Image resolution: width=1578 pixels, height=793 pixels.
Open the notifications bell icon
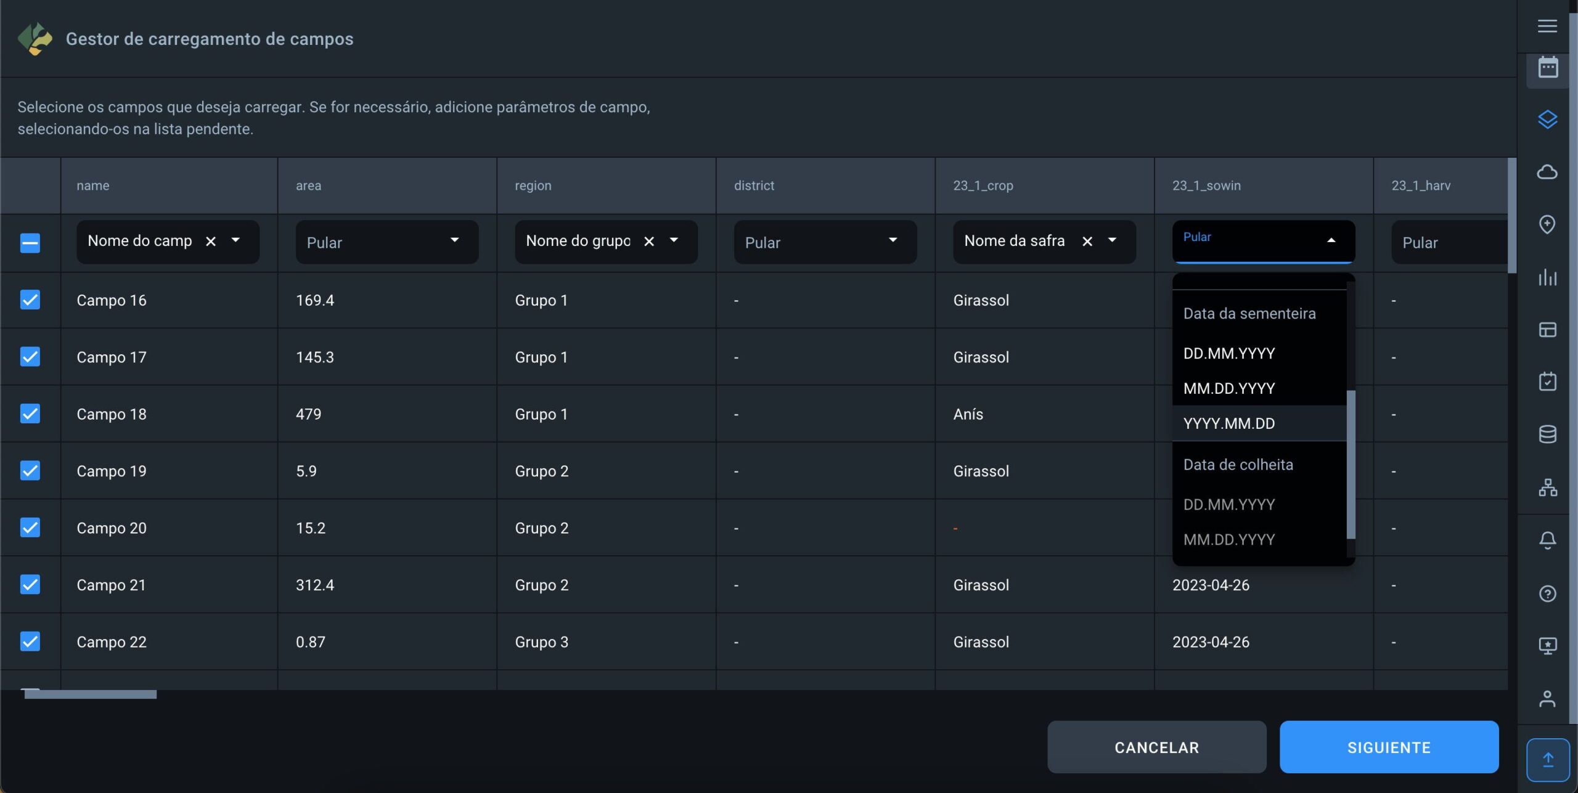tap(1547, 540)
